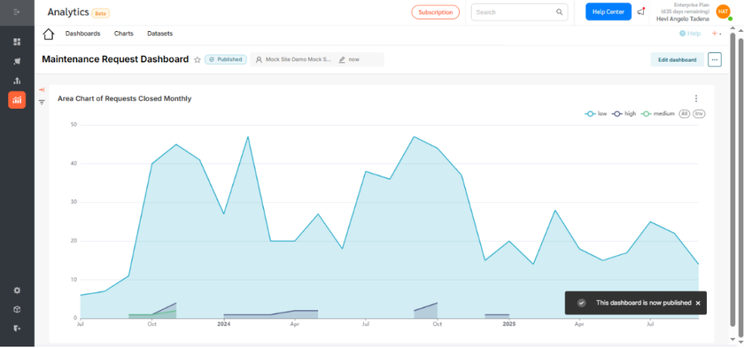Click the cube icon in the sidebar
Viewport: 744px width, 348px height.
(x=17, y=310)
